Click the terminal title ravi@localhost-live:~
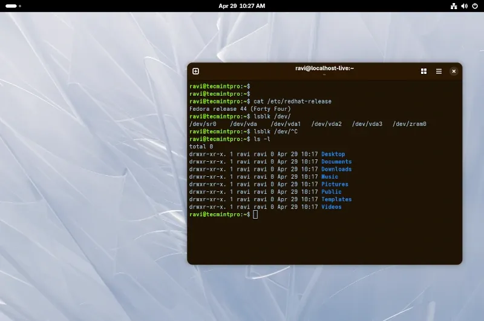Viewport: 484px width, 321px height. (x=324, y=68)
